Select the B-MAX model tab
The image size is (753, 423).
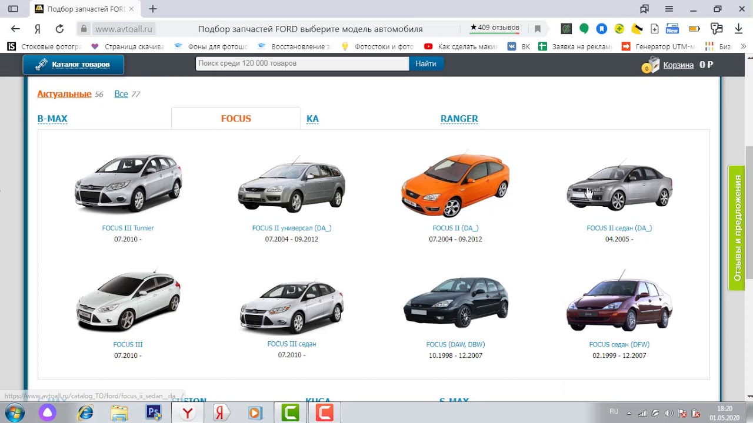(x=52, y=119)
